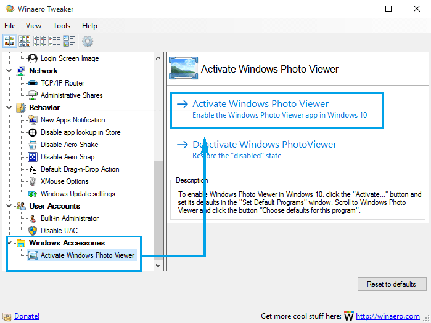
Task: Select XMouse Options label
Action: coord(65,181)
